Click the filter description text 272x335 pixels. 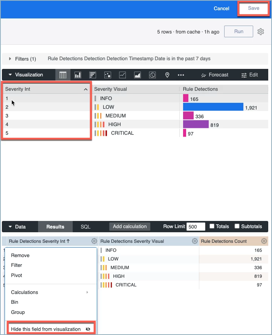(x=129, y=59)
